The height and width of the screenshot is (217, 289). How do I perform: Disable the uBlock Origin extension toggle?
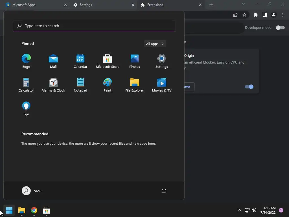click(x=249, y=87)
